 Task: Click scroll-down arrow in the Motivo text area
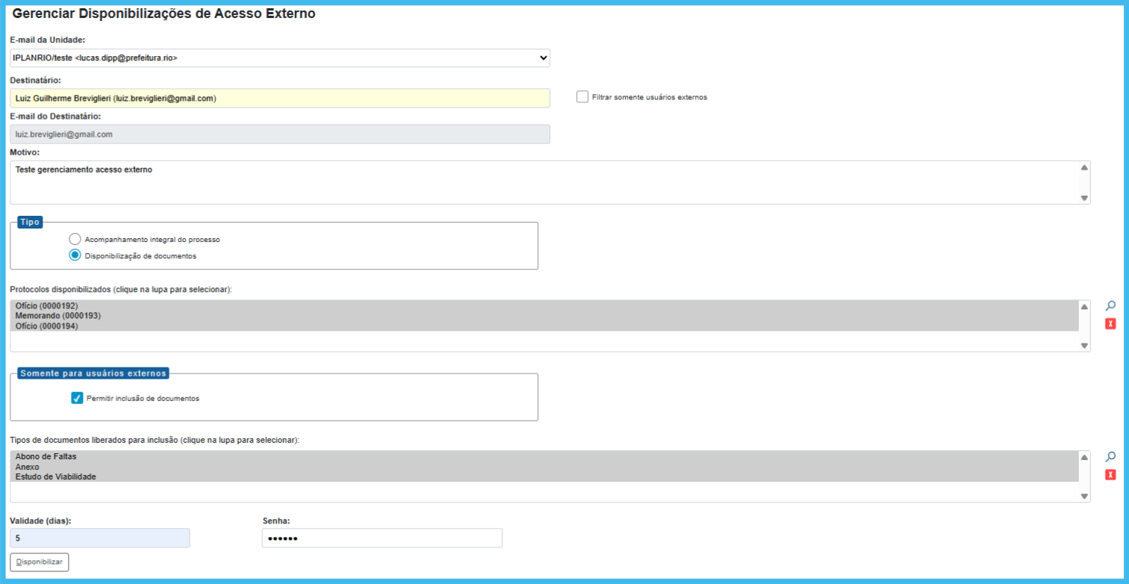pyautogui.click(x=1084, y=198)
